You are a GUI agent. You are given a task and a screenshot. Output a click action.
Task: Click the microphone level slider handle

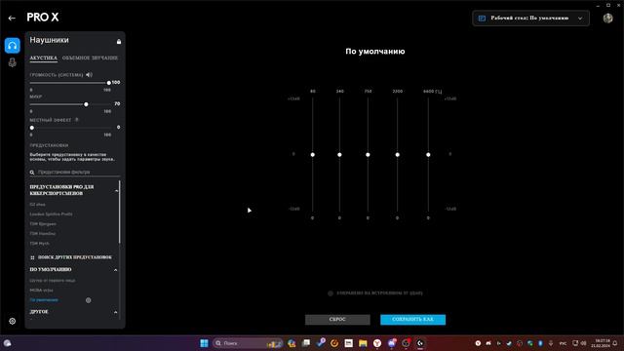pyautogui.click(x=86, y=104)
